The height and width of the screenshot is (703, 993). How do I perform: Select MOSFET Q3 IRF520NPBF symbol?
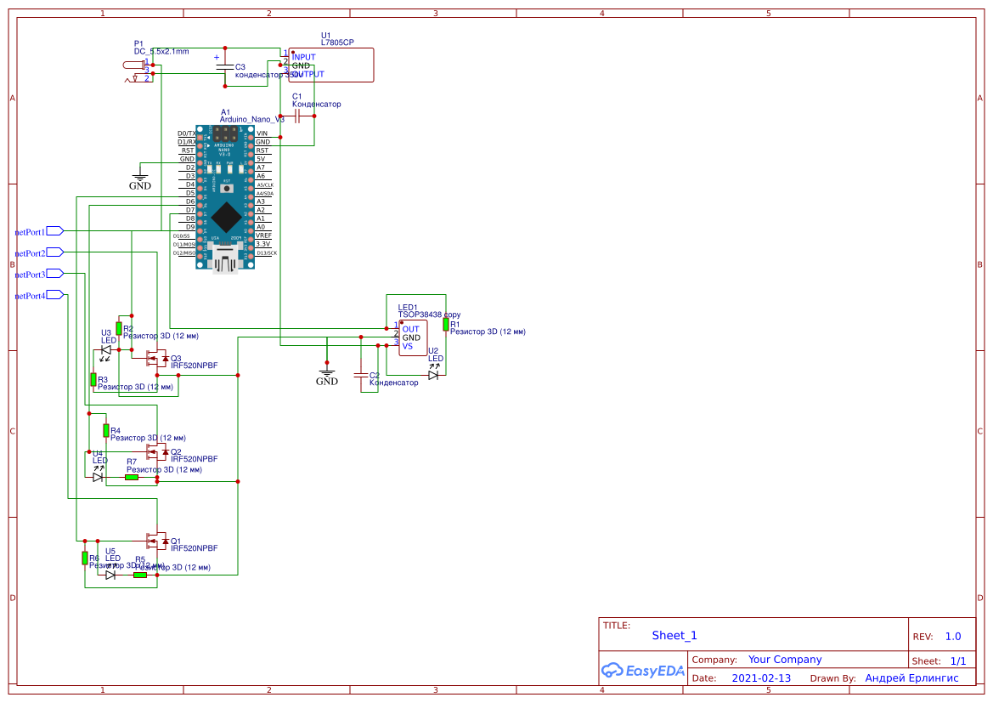pyautogui.click(x=157, y=360)
